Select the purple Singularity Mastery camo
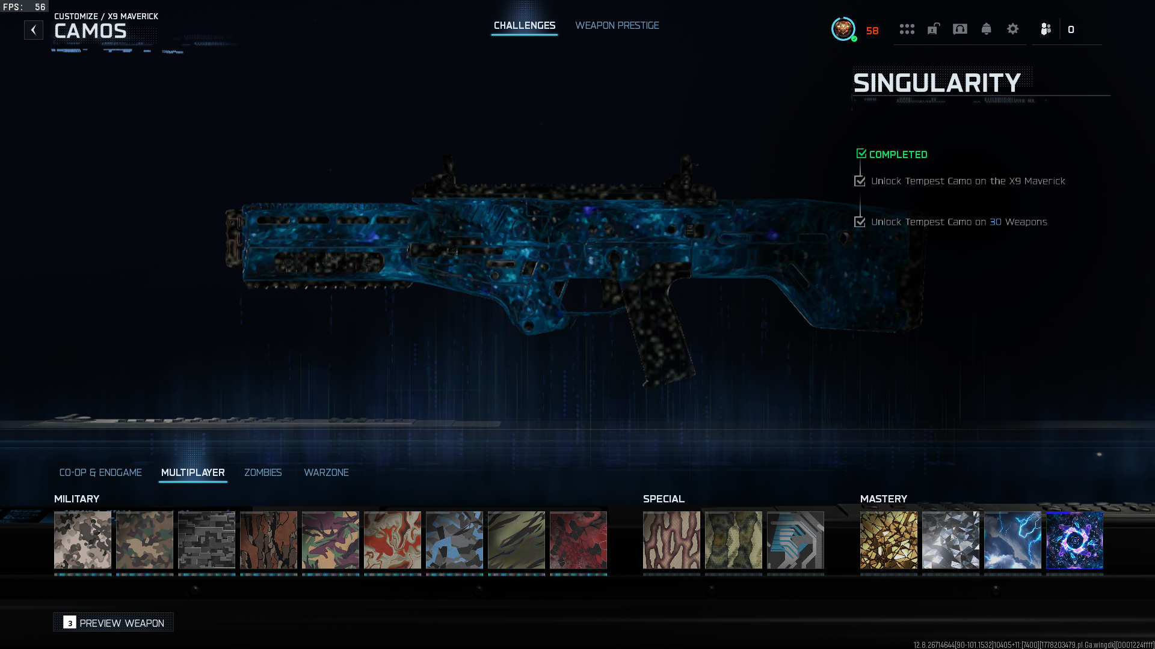 [x=1075, y=540]
